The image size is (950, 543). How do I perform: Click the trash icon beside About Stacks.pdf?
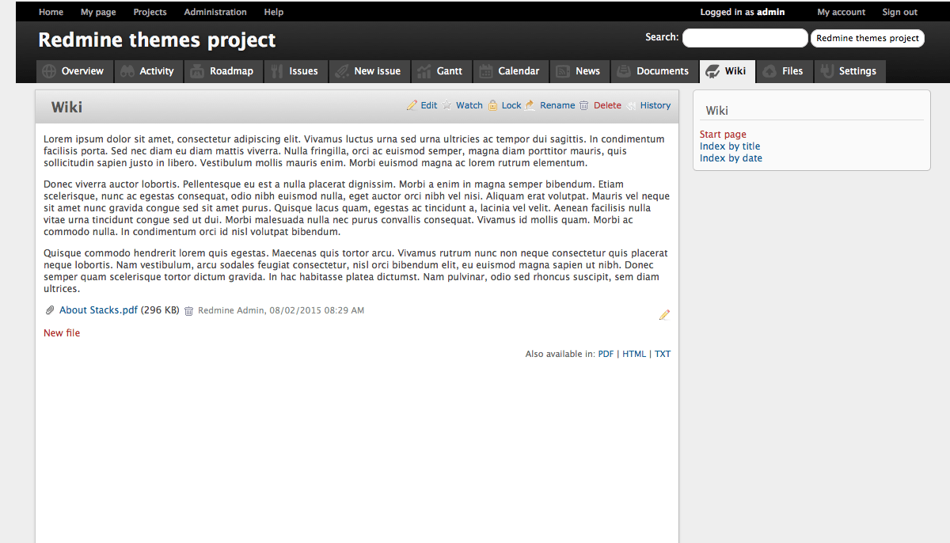tap(188, 311)
